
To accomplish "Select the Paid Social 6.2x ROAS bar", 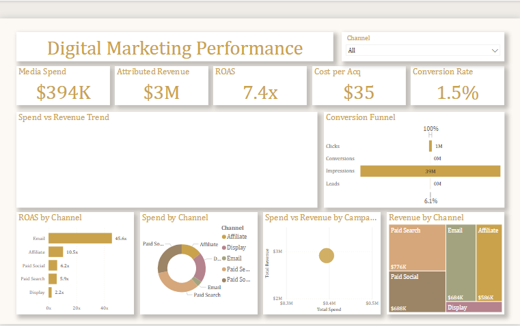I will click(53, 265).
